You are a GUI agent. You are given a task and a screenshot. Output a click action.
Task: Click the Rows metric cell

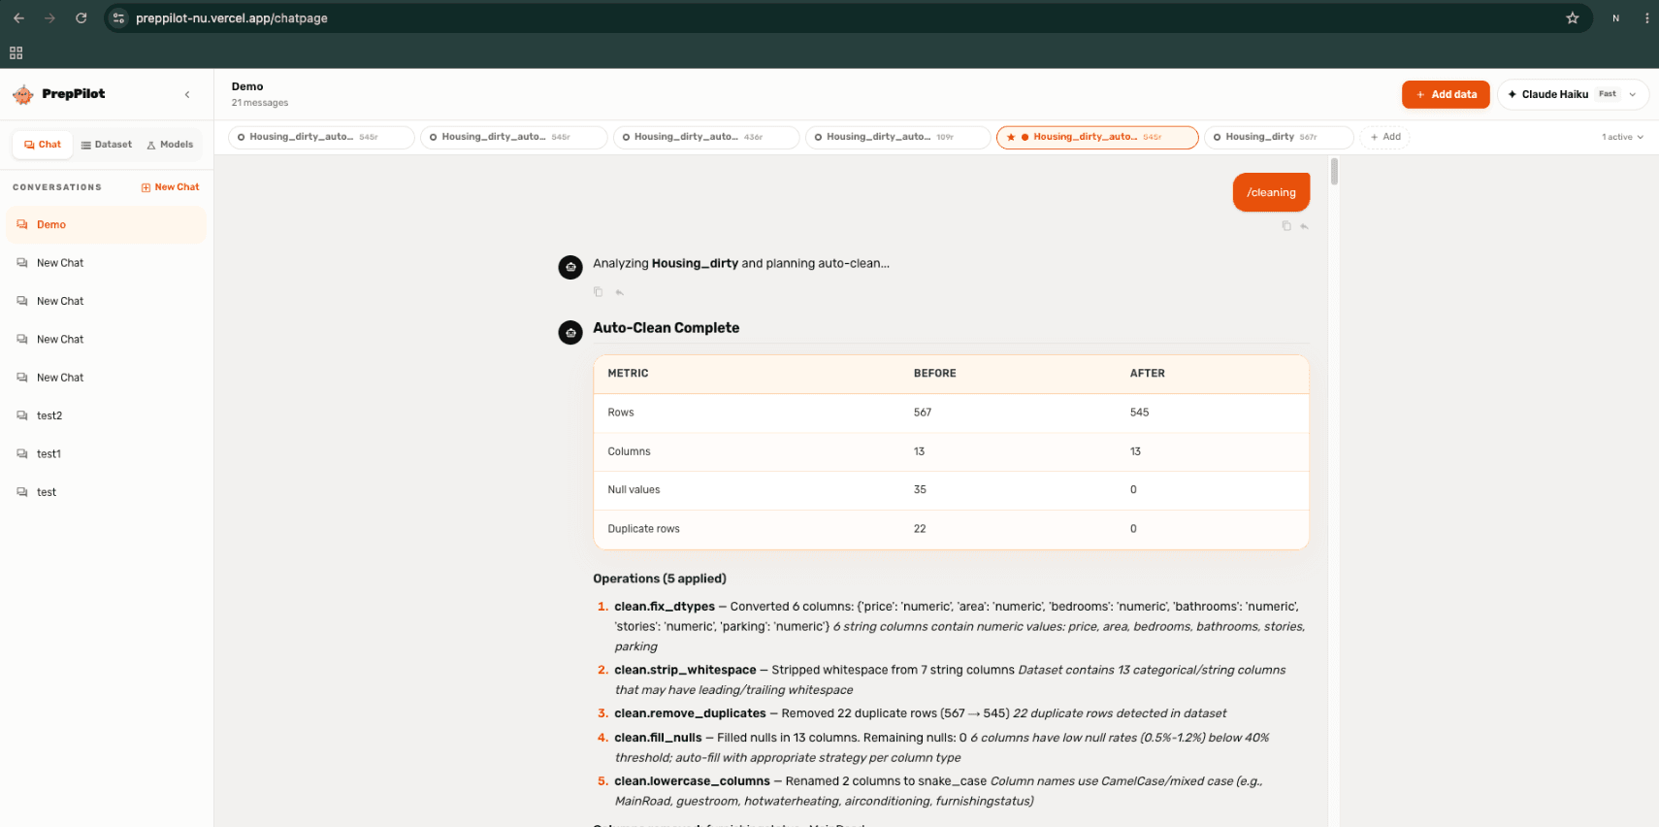click(621, 413)
